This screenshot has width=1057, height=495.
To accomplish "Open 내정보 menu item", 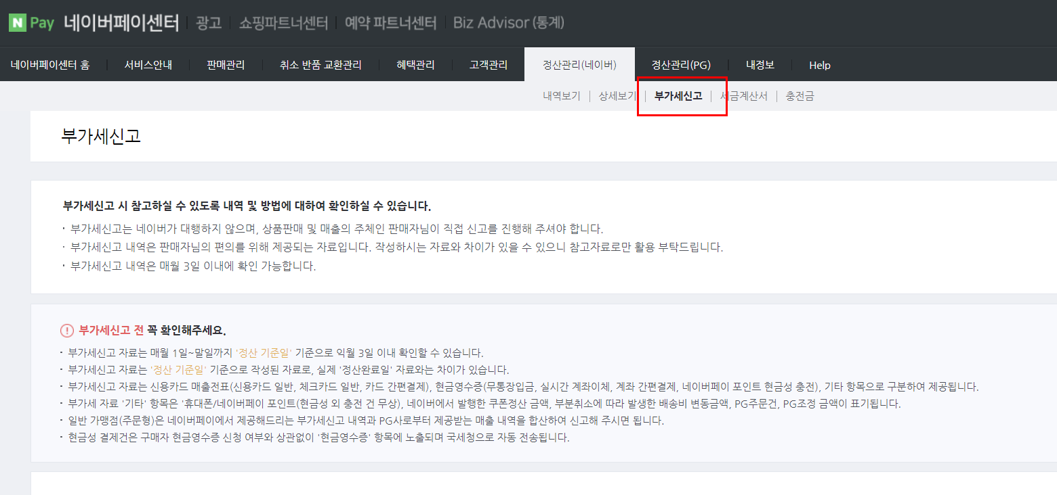I will (x=760, y=65).
